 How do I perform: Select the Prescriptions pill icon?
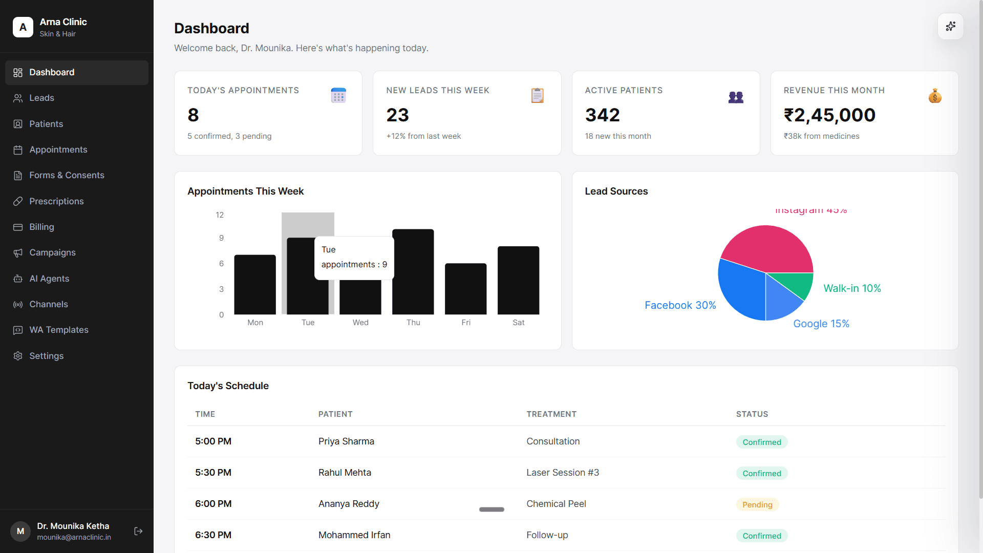18,201
